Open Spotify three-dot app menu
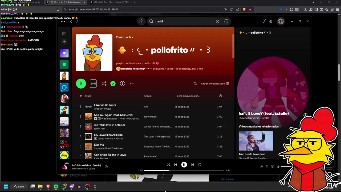 (63, 21)
